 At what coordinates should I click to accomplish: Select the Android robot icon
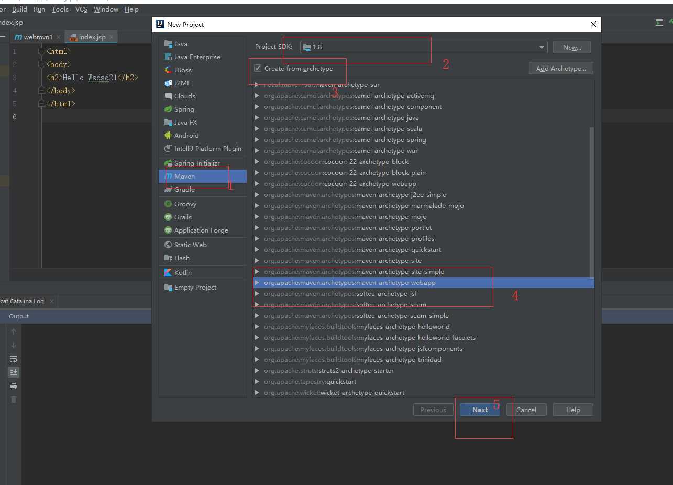click(168, 136)
